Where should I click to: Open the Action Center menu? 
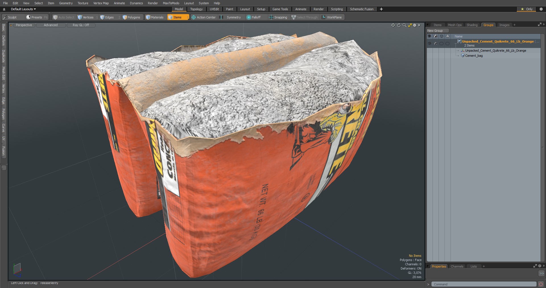click(x=204, y=17)
